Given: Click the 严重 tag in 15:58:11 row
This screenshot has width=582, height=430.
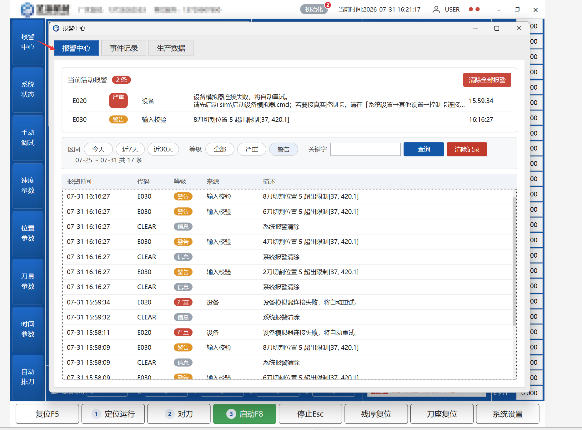Looking at the screenshot, I should pos(183,333).
